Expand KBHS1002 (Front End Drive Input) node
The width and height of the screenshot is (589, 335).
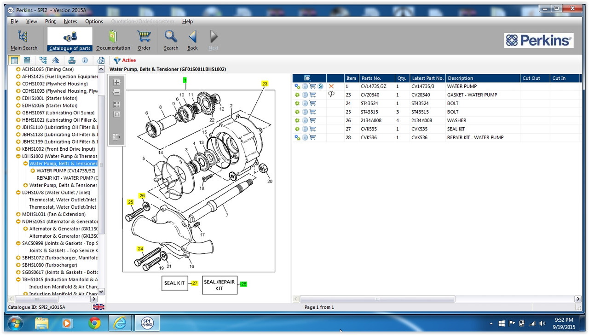18,149
